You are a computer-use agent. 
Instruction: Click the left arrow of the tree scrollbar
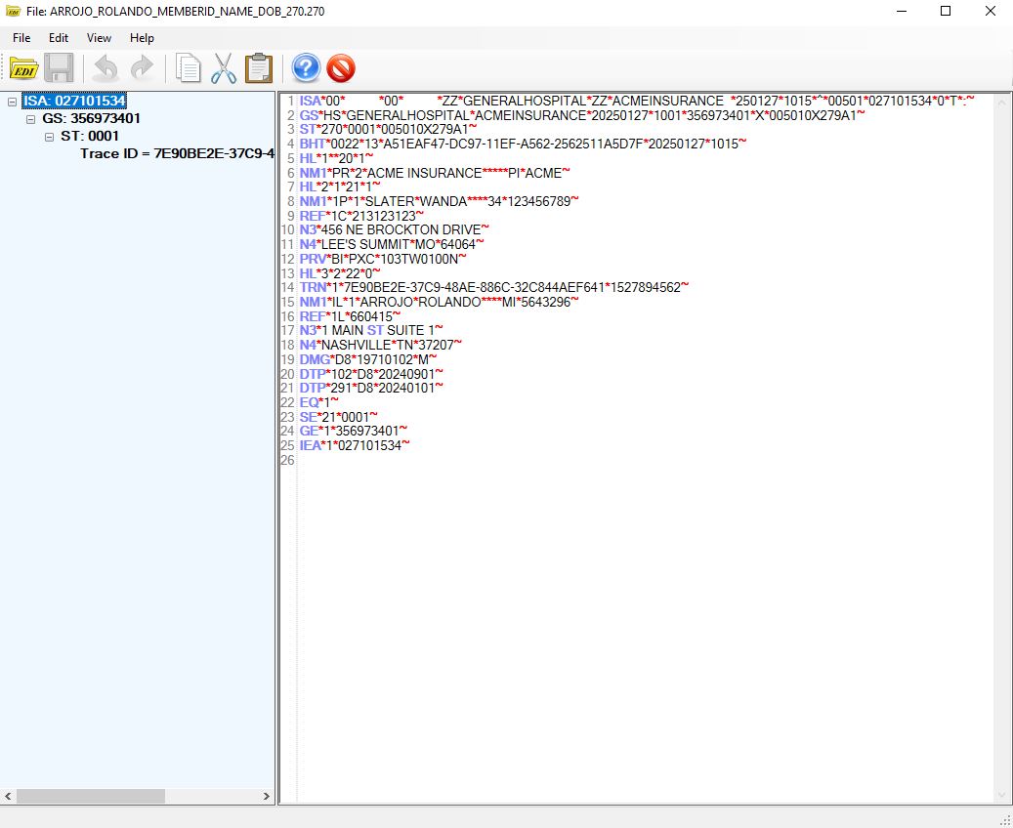[x=9, y=797]
